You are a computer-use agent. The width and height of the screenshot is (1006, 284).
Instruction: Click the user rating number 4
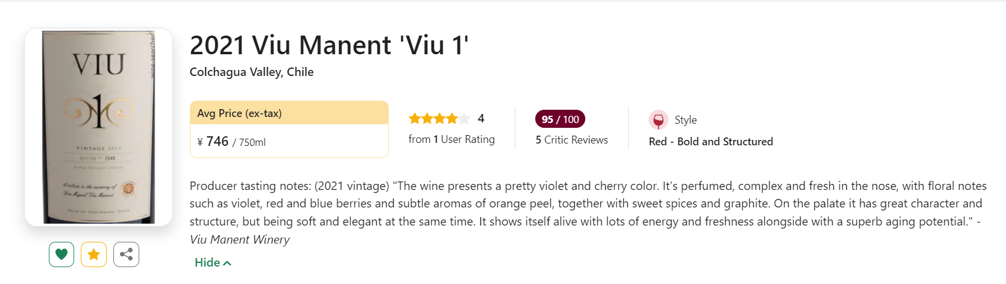coord(481,119)
